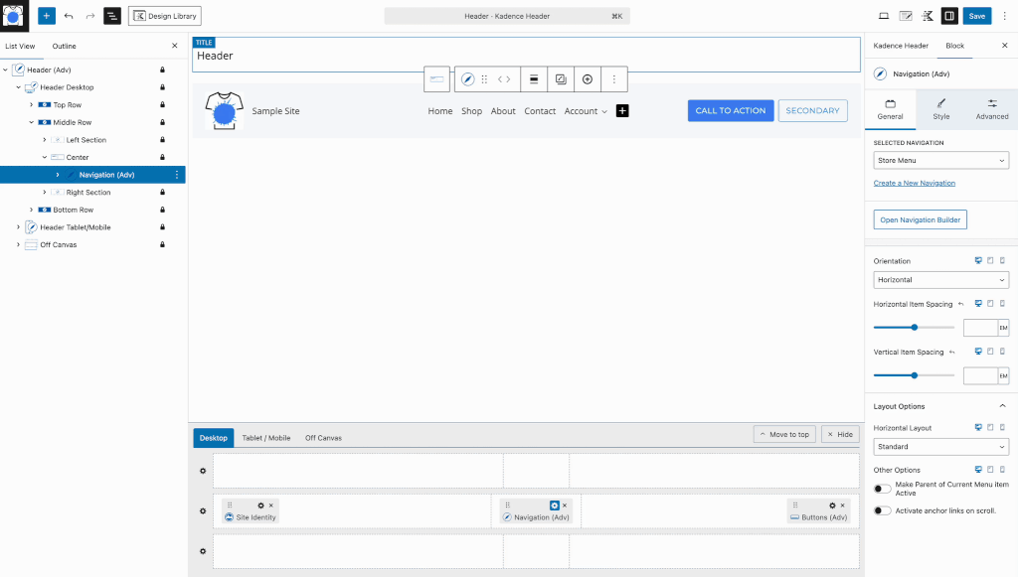Open the Header - Kadence Header command bar
The width and height of the screenshot is (1018, 577).
click(x=507, y=16)
